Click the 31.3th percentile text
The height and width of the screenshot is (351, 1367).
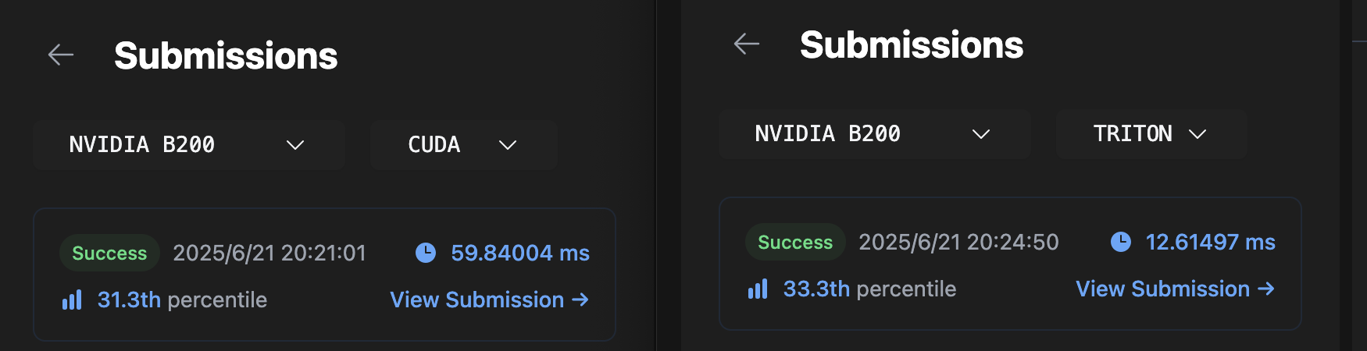tap(182, 300)
